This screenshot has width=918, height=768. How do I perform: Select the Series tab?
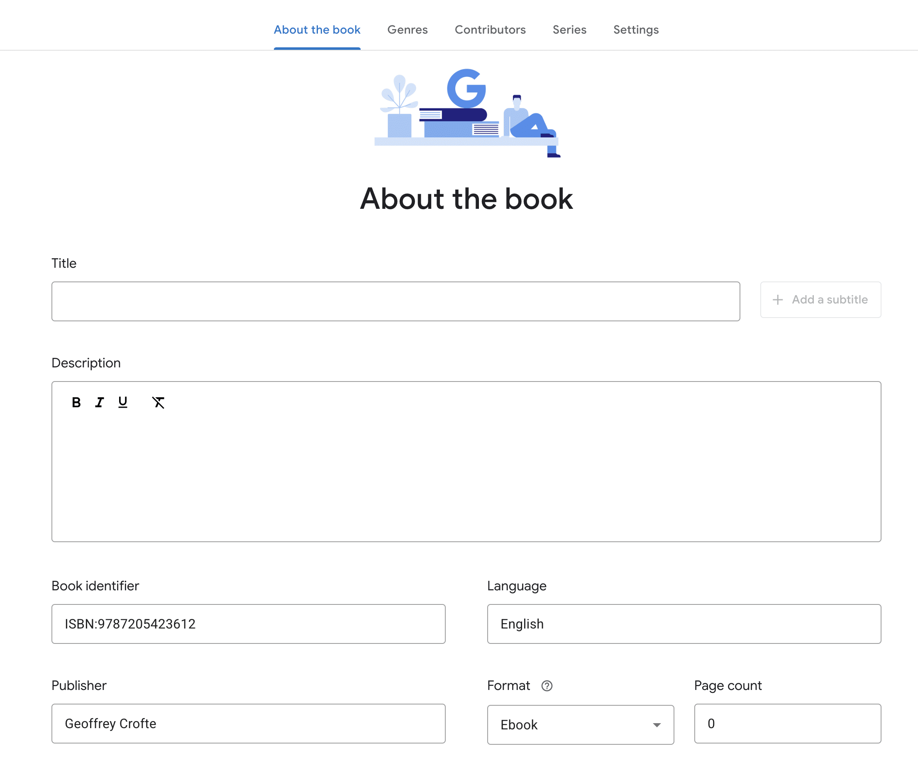569,30
